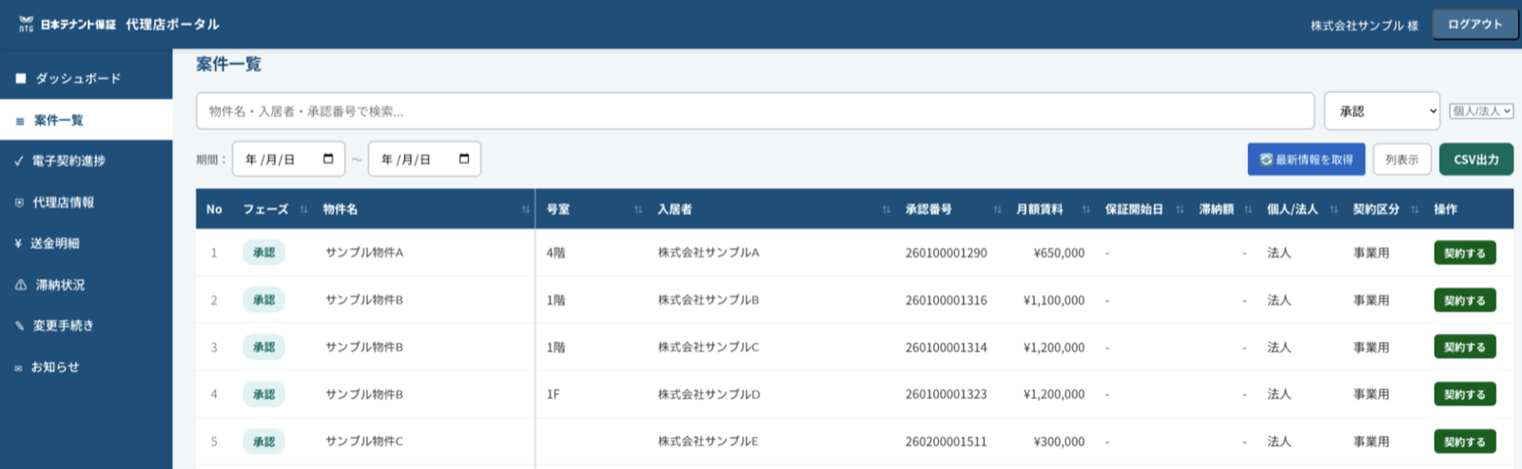Image resolution: width=1522 pixels, height=469 pixels.
Task: Focus the 物件名・入居者・承認番号 search field
Action: (755, 111)
